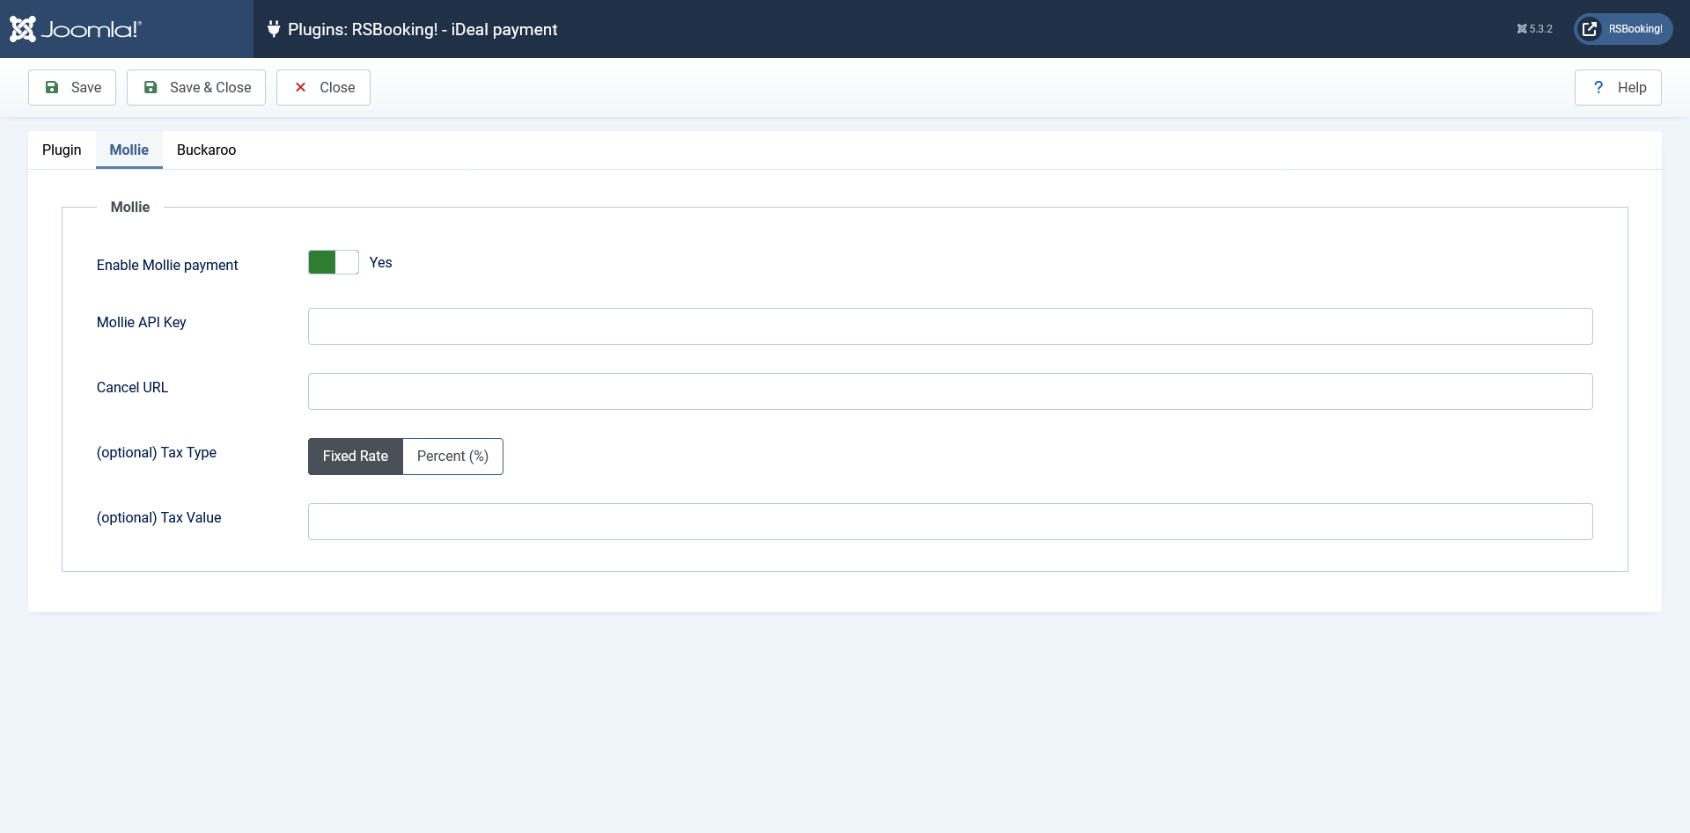This screenshot has width=1690, height=833.
Task: Open the Help button
Action: click(x=1618, y=87)
